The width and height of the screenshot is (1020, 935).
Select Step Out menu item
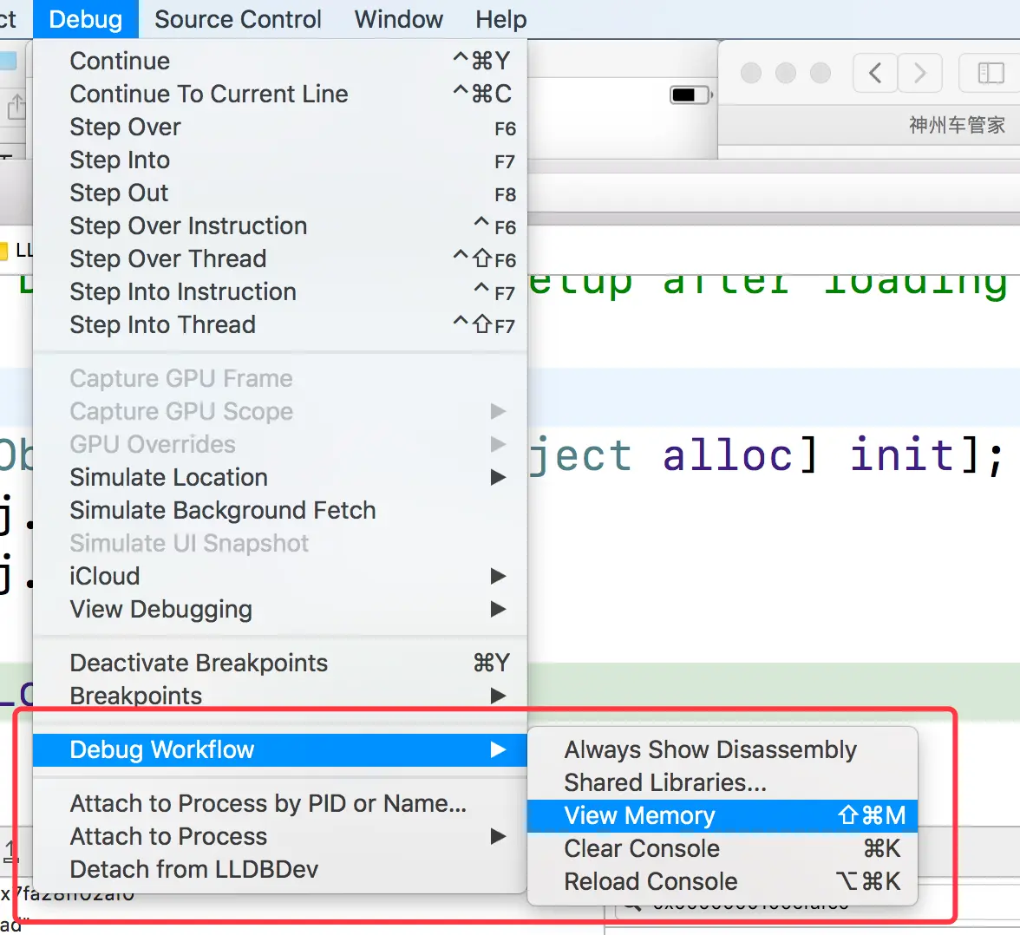point(279,193)
